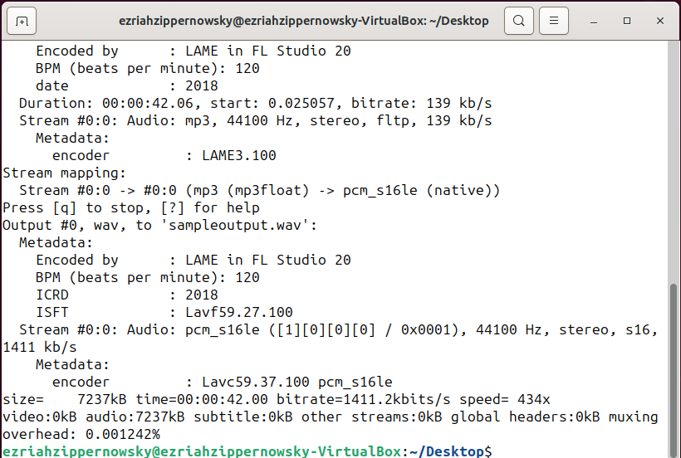The width and height of the screenshot is (681, 458).
Task: Minimize the terminal window
Action: (x=594, y=21)
